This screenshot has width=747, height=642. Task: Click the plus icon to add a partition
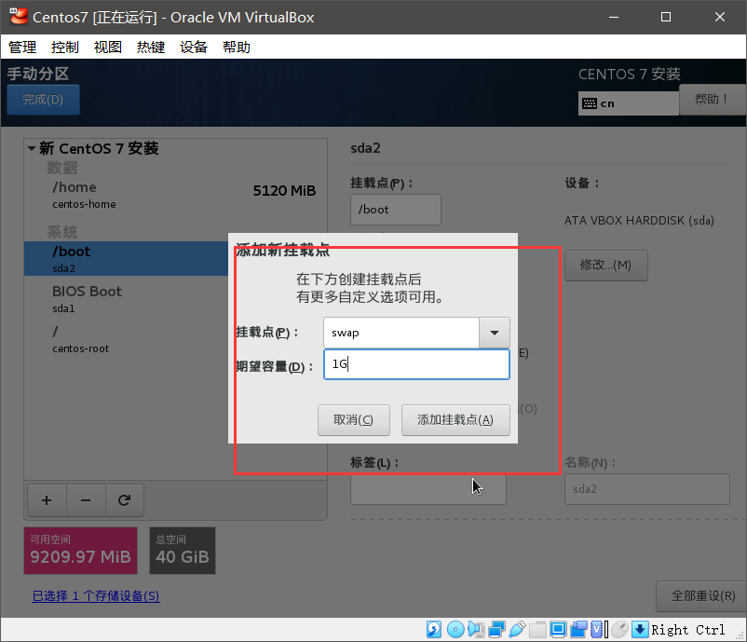coord(47,500)
